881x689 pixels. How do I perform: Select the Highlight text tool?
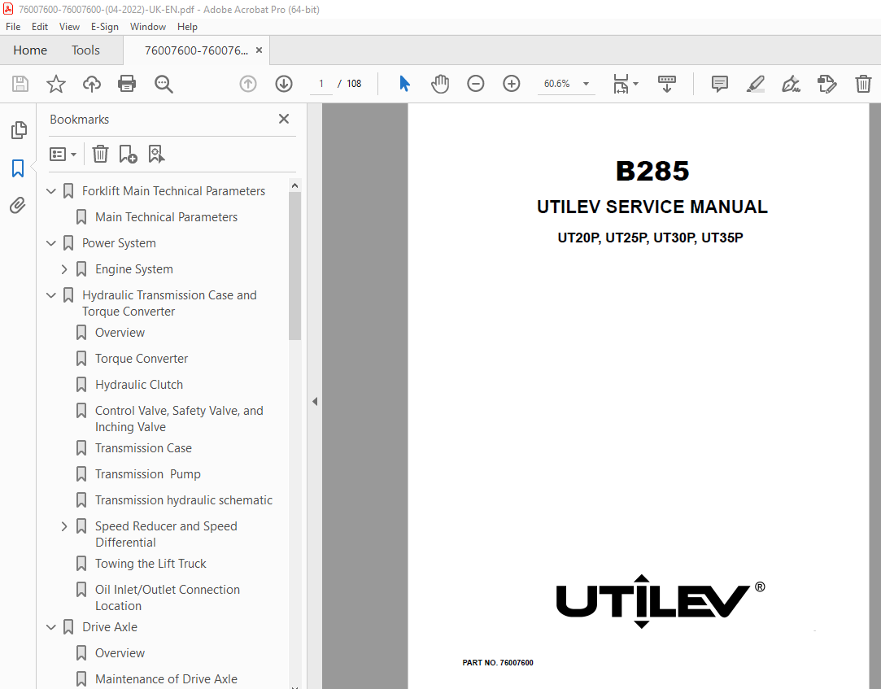pos(755,84)
